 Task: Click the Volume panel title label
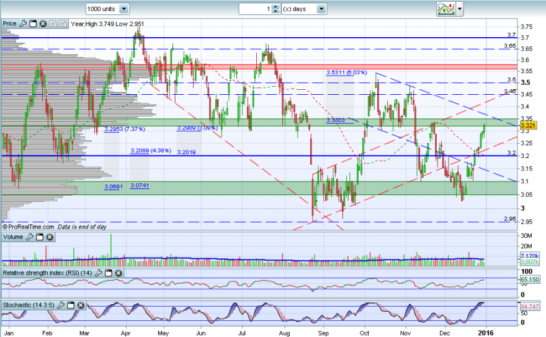(x=13, y=237)
